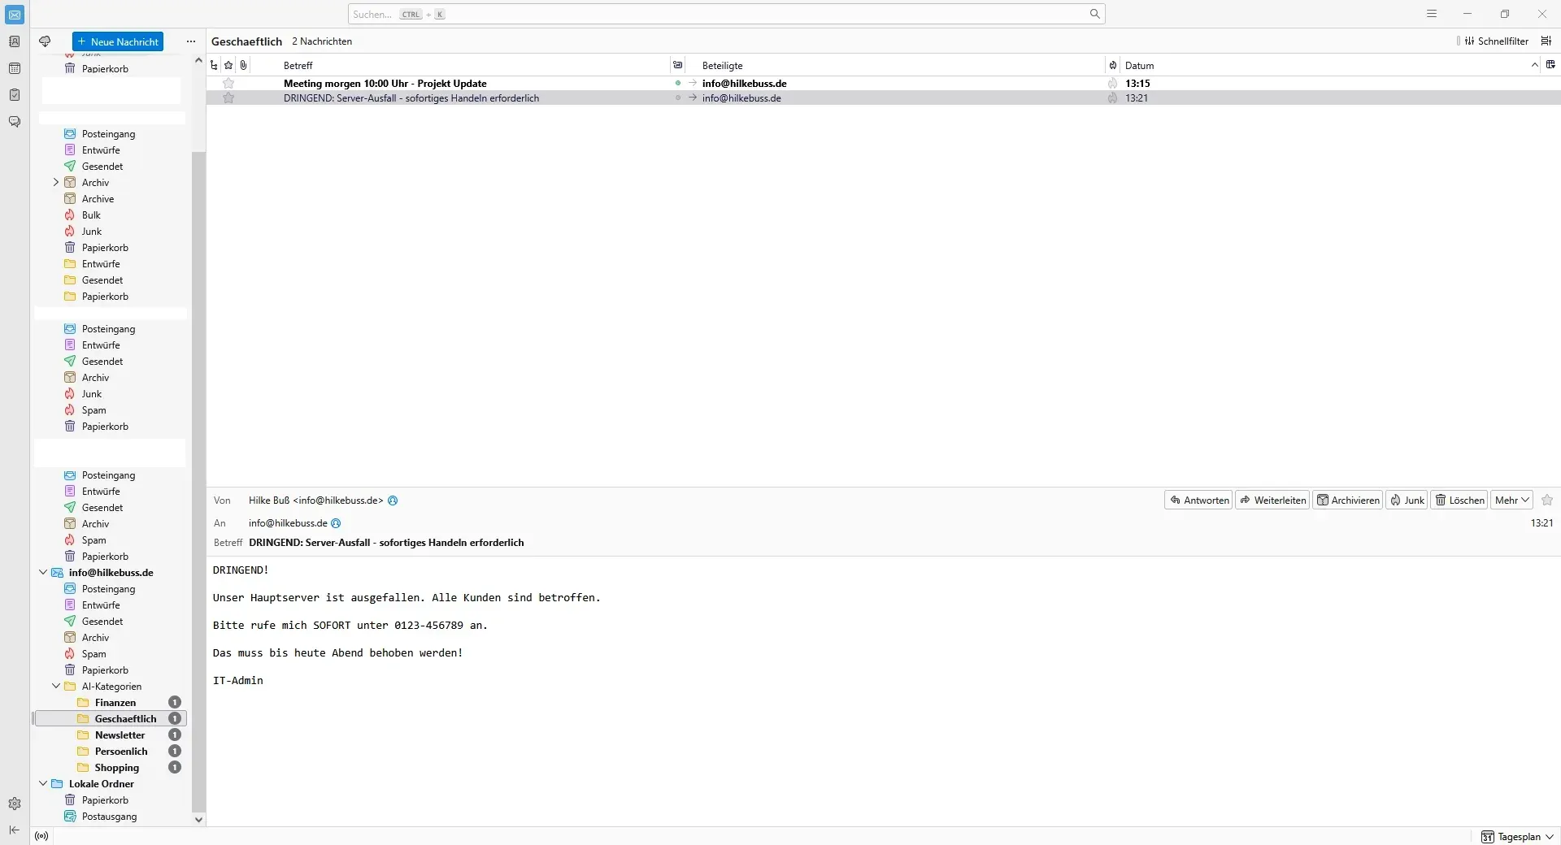Mark message as Junk button

pyautogui.click(x=1407, y=500)
